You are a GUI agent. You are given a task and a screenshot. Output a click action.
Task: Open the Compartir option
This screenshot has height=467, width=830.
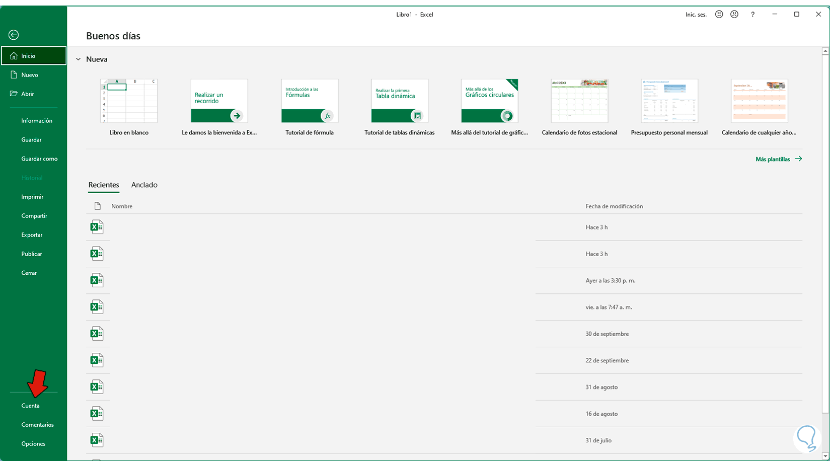point(34,216)
